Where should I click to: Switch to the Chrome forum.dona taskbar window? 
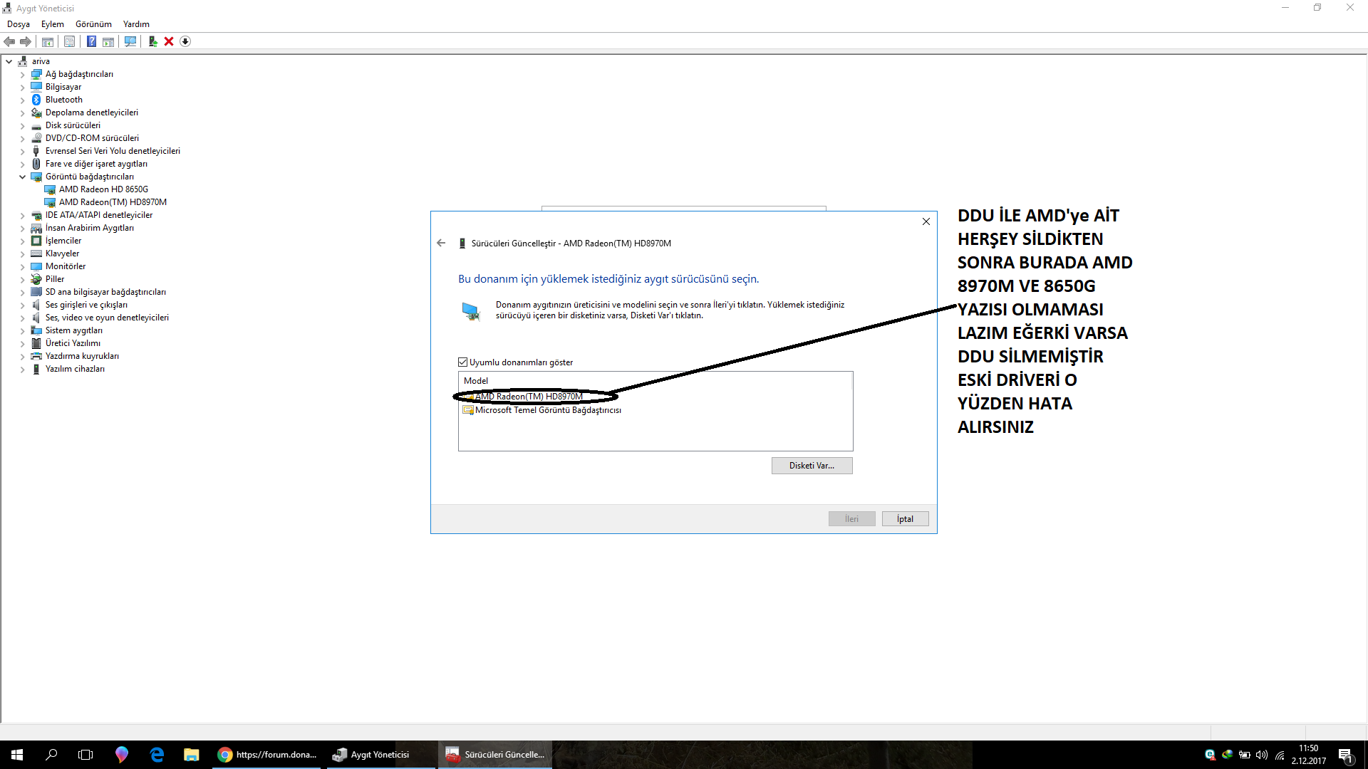tap(267, 755)
